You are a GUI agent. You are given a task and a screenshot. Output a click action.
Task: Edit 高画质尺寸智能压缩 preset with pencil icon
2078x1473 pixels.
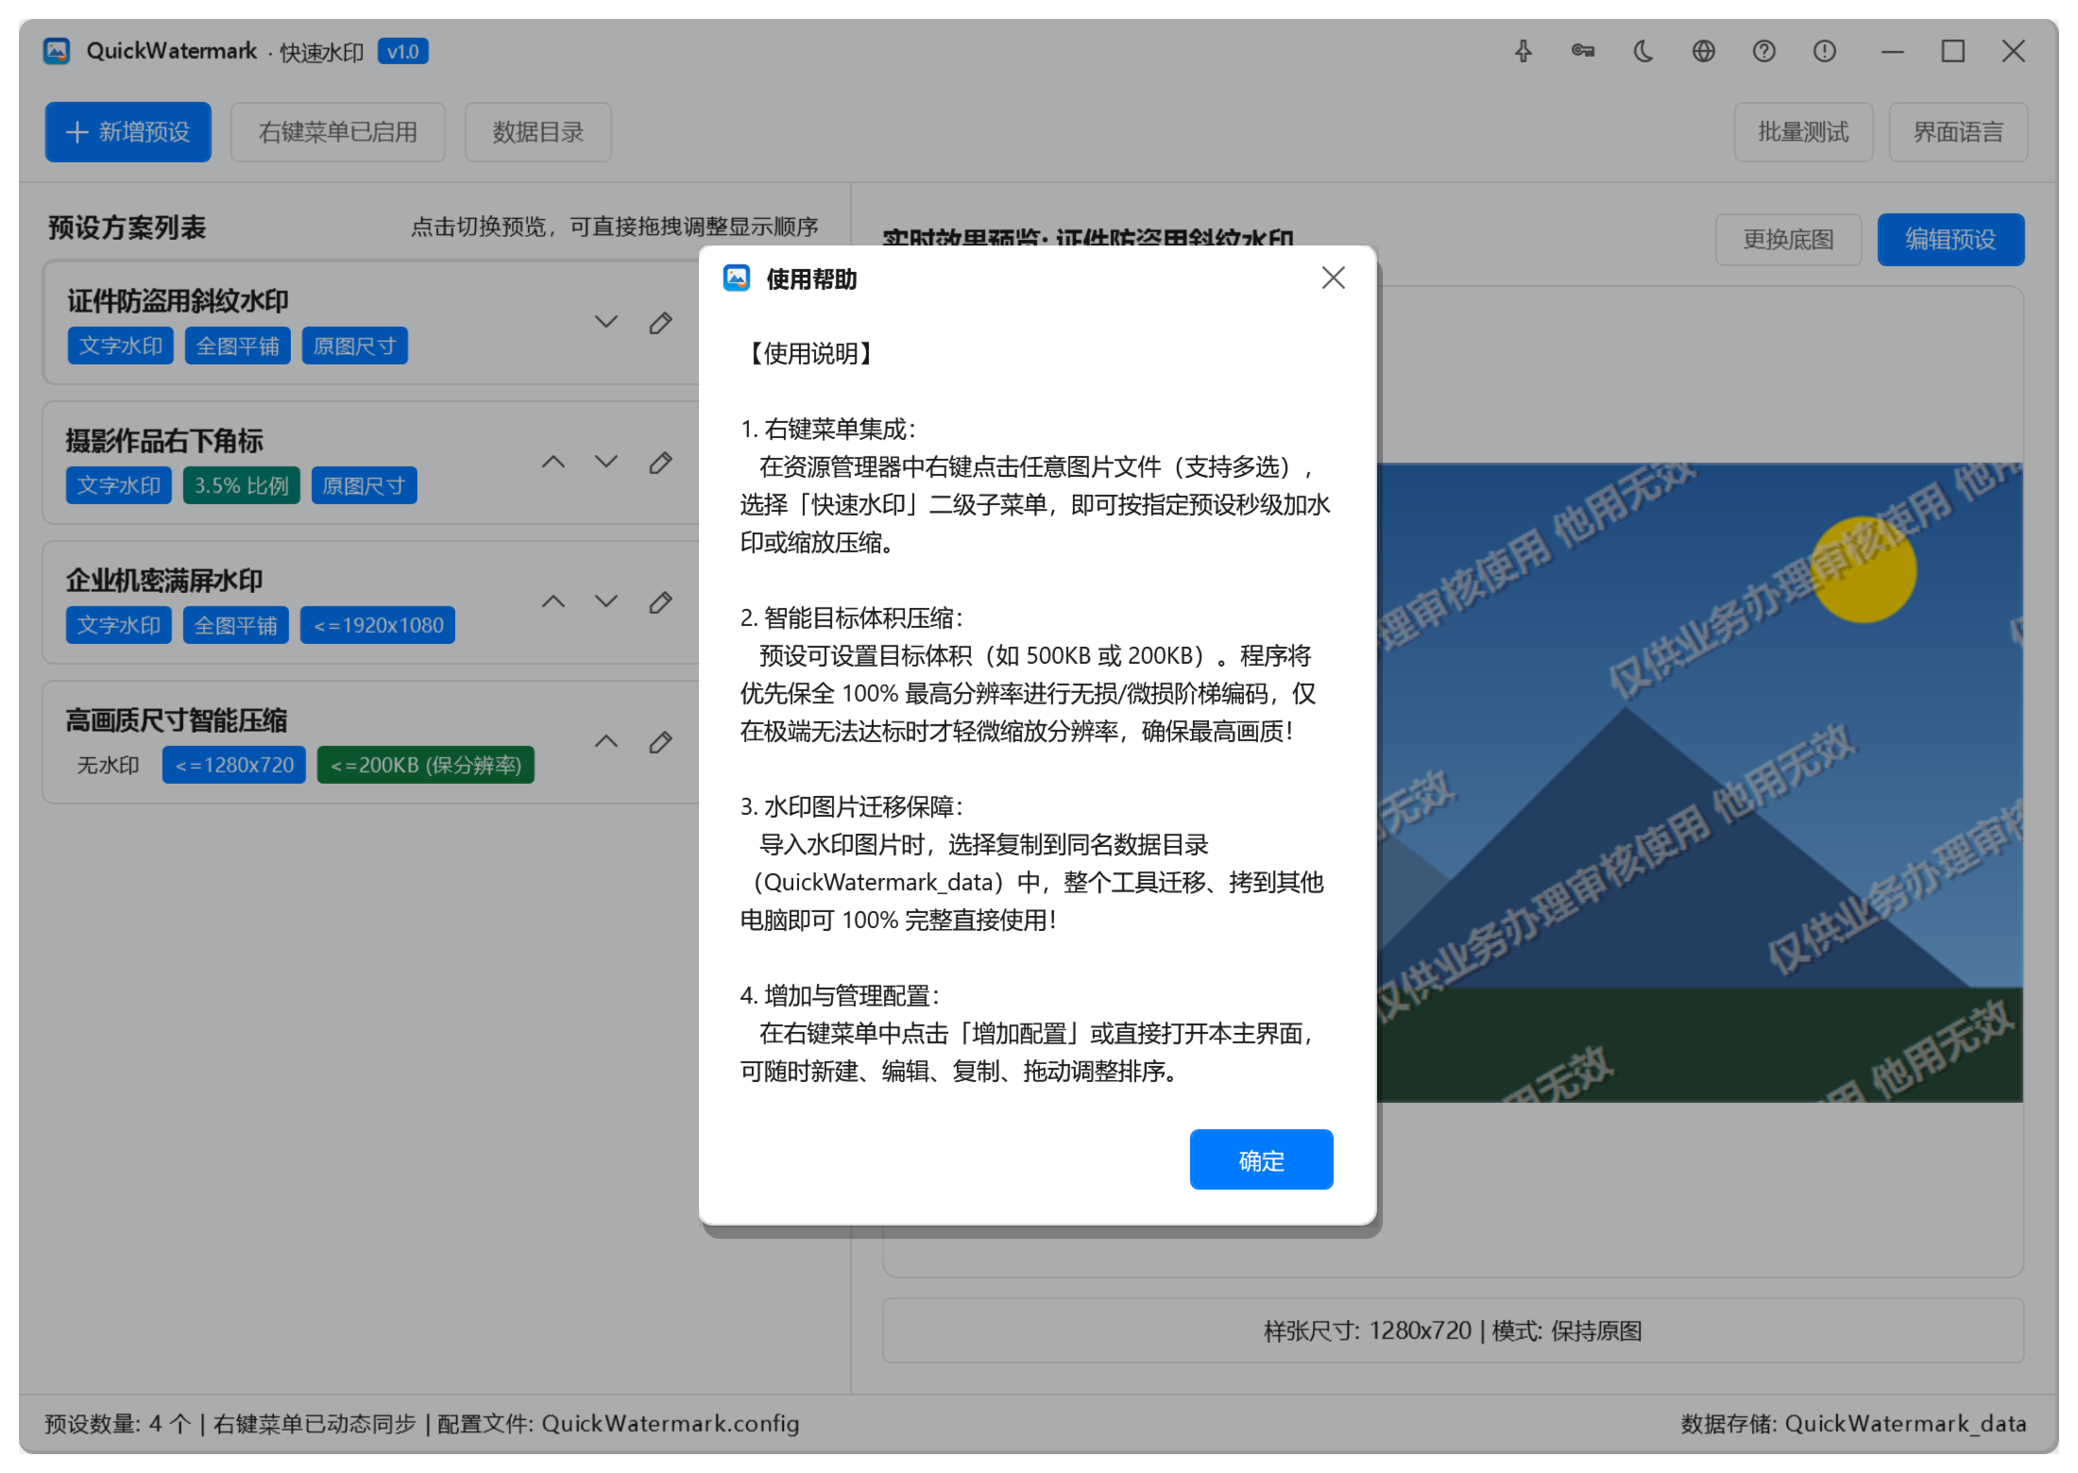pos(660,742)
